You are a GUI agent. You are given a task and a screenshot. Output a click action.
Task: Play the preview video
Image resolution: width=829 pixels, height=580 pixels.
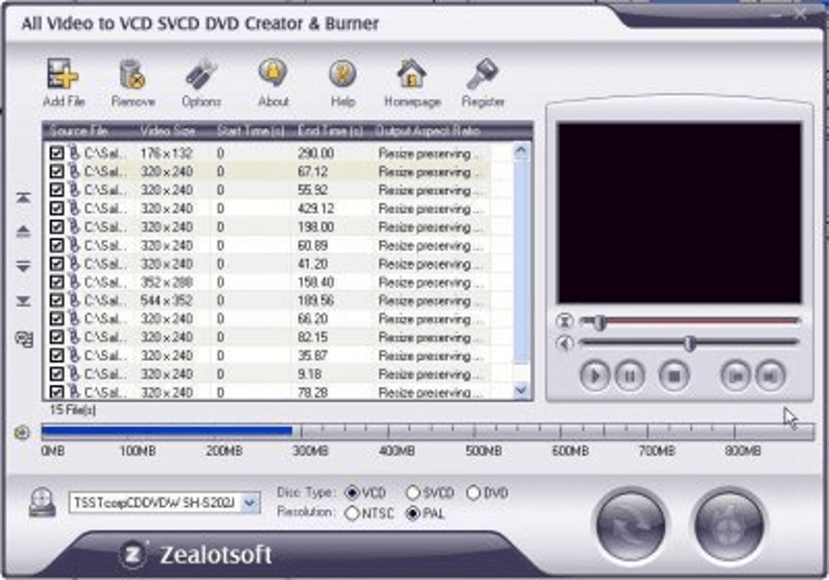coord(595,375)
